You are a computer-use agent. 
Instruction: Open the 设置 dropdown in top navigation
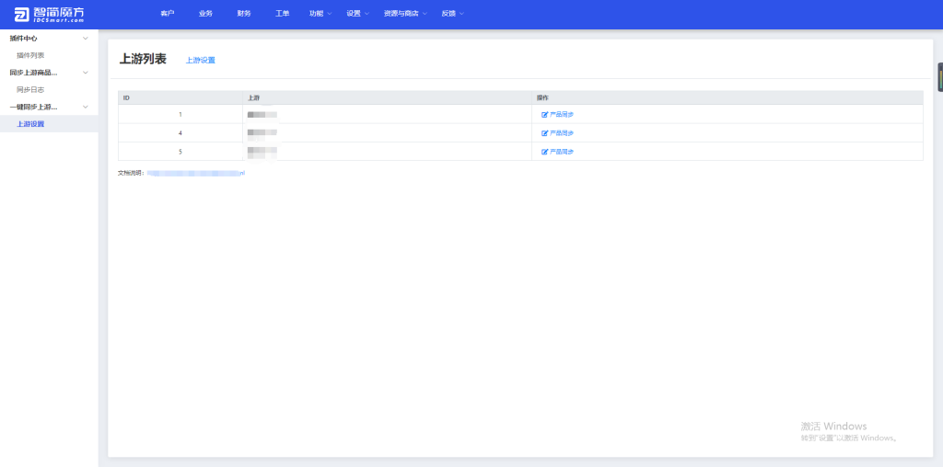(358, 14)
